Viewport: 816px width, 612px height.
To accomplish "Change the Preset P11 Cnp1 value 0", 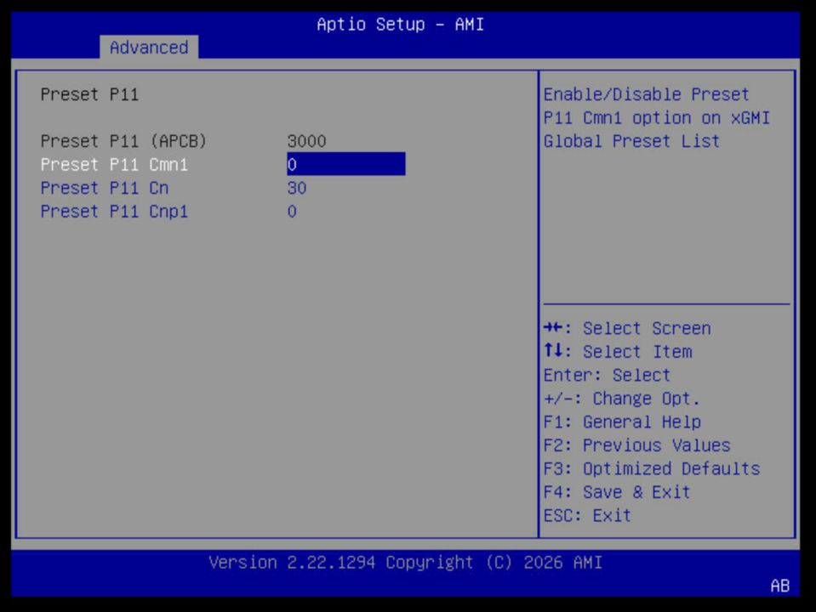I will 292,211.
